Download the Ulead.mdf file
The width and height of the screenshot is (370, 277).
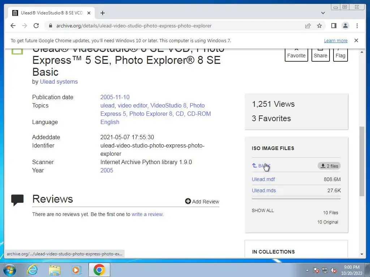point(263,179)
